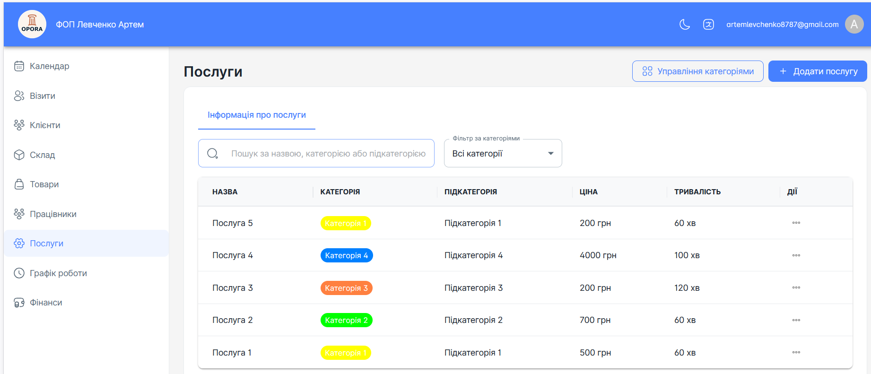Image resolution: width=871 pixels, height=374 pixels.
Task: Click the 120 хв duration
Action: (687, 288)
